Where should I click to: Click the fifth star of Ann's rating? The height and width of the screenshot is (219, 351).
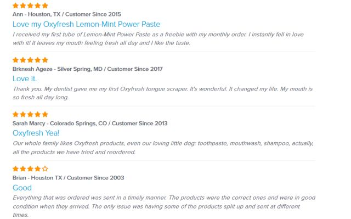[x=45, y=5]
